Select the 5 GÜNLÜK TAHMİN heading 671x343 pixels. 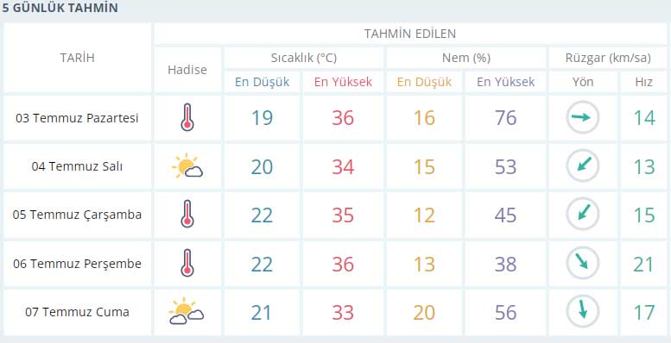click(x=60, y=8)
